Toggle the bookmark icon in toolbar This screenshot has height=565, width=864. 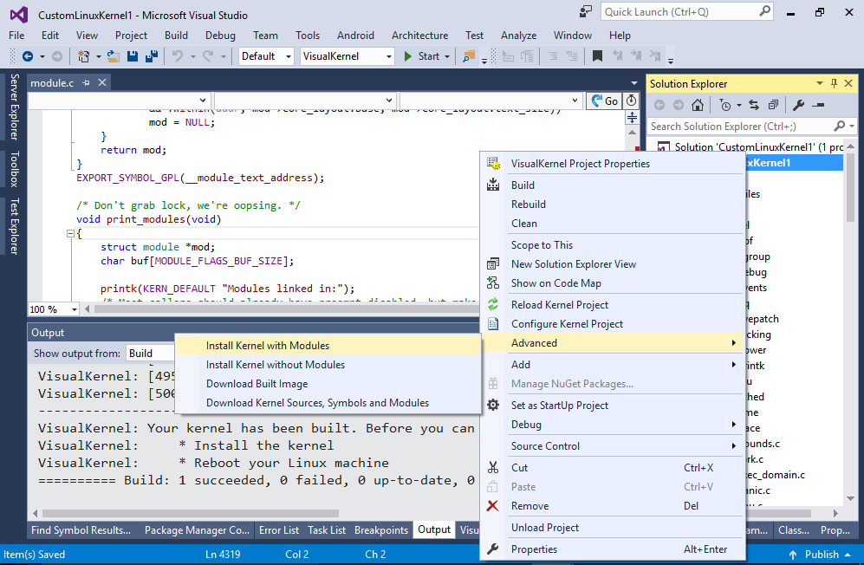tap(597, 56)
